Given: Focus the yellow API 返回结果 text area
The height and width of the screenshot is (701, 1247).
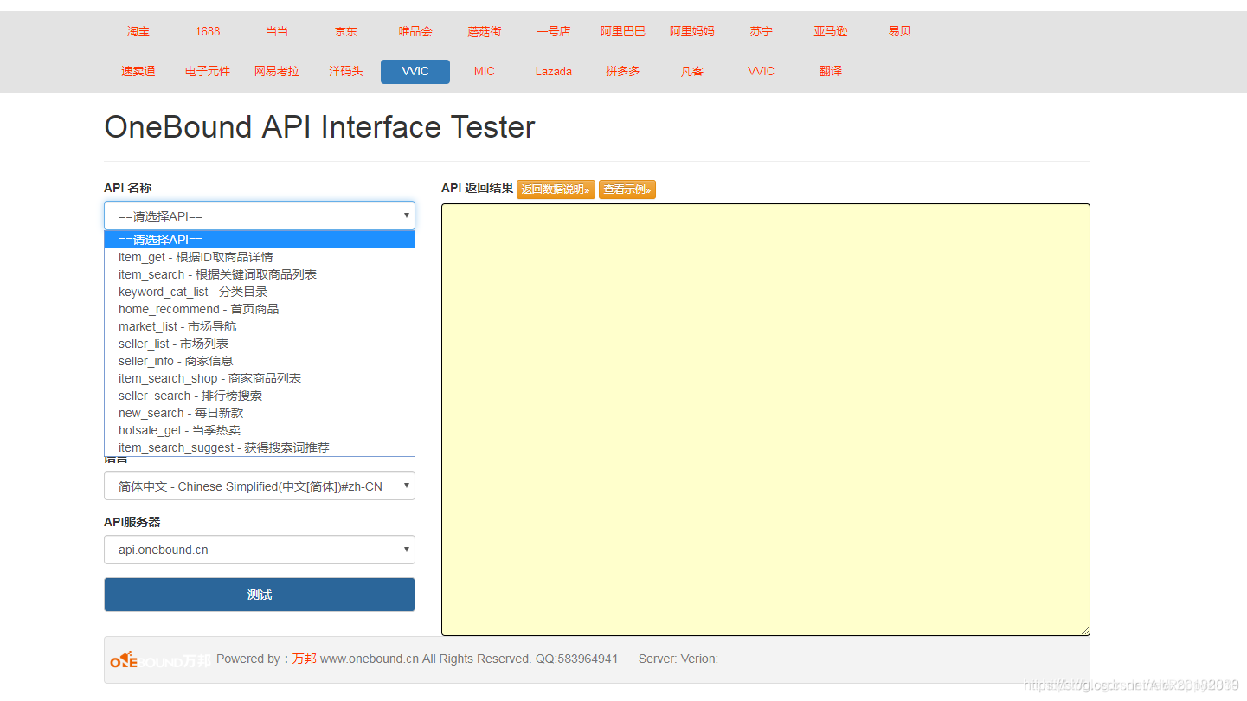Looking at the screenshot, I should pos(766,420).
